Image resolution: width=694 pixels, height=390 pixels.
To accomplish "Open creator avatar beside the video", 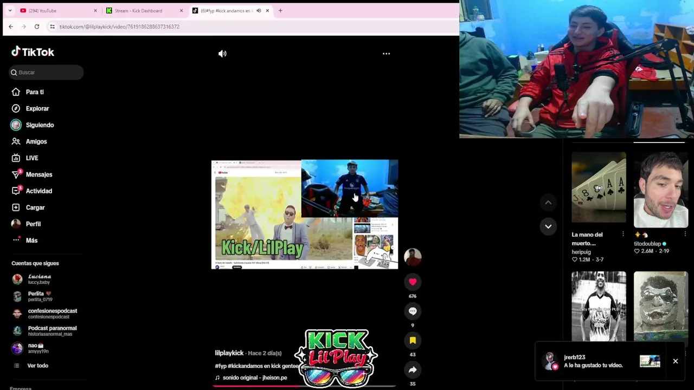I will click(x=413, y=257).
